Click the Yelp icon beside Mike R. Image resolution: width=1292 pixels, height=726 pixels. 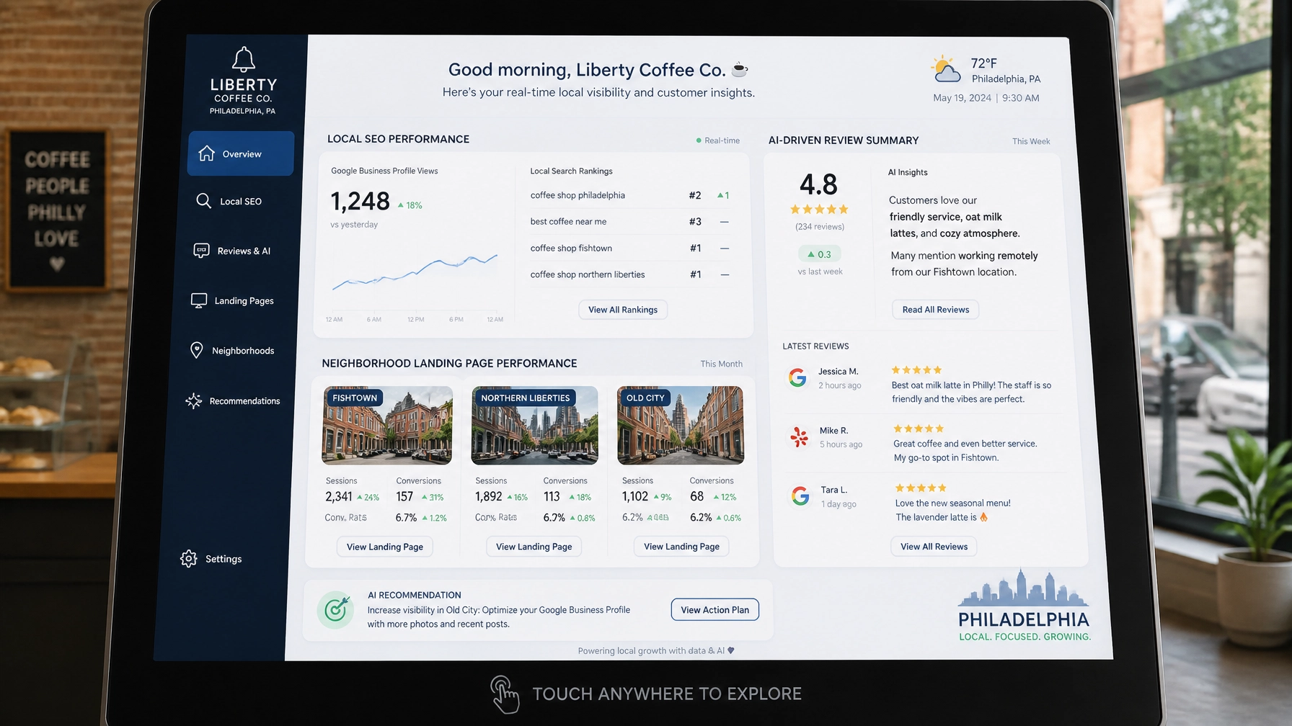[800, 436]
